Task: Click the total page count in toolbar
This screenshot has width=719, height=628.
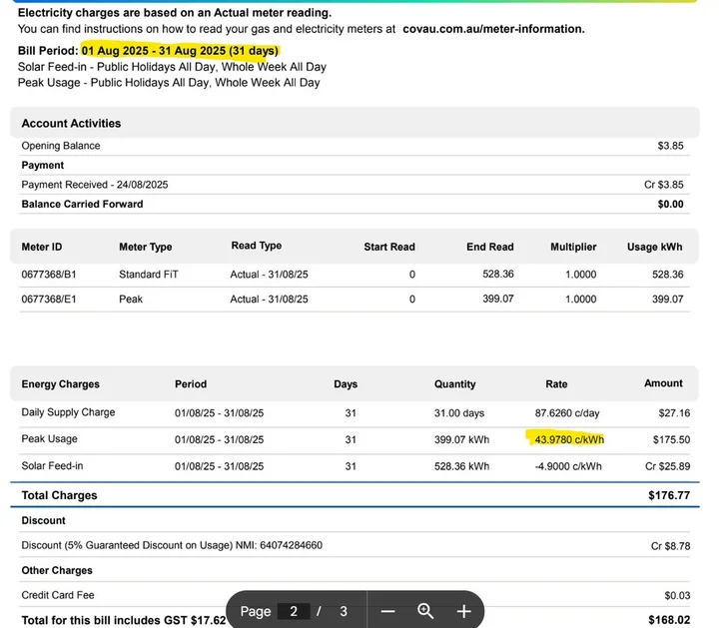Action: tap(344, 611)
